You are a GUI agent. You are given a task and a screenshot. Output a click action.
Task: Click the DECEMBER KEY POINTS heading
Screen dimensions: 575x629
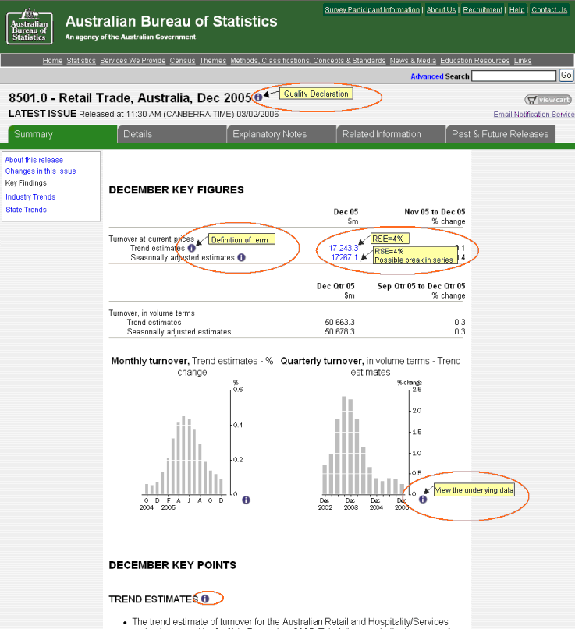(x=172, y=565)
